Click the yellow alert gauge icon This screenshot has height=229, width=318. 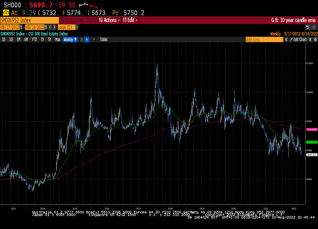point(6,13)
